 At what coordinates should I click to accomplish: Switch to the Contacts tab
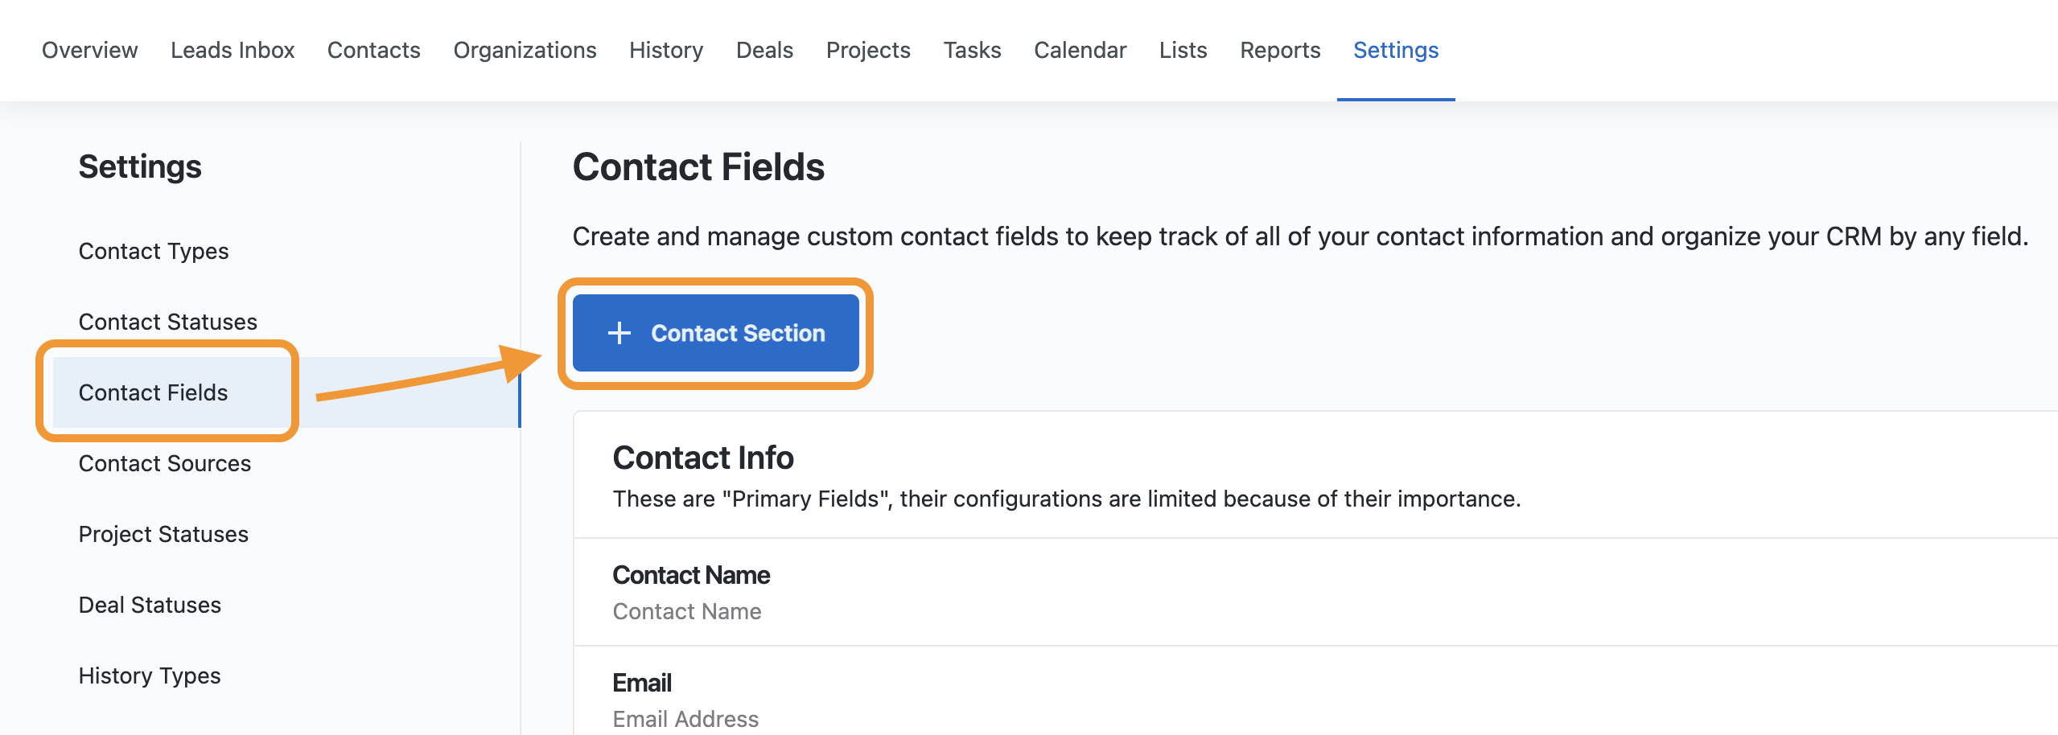374,50
